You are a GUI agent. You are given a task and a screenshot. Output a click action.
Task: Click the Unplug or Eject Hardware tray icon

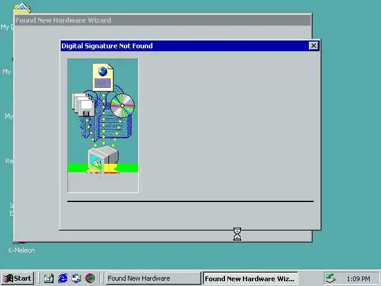pyautogui.click(x=331, y=278)
